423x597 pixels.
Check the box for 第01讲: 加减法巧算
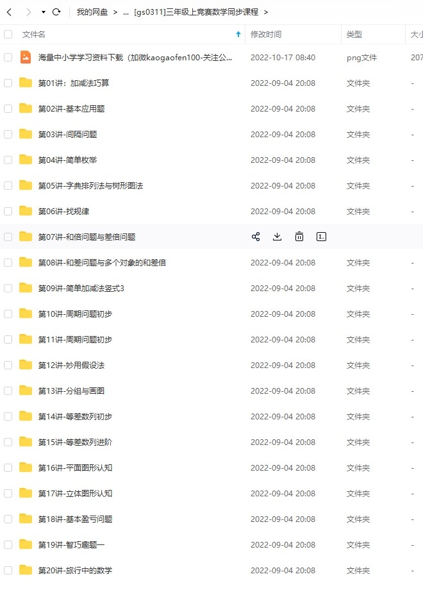pyautogui.click(x=8, y=83)
